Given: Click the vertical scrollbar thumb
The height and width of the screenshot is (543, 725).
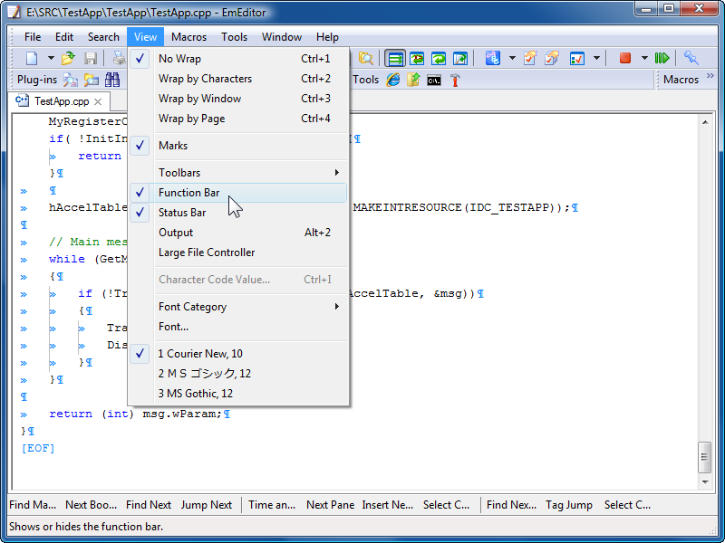Looking at the screenshot, I should tap(704, 457).
